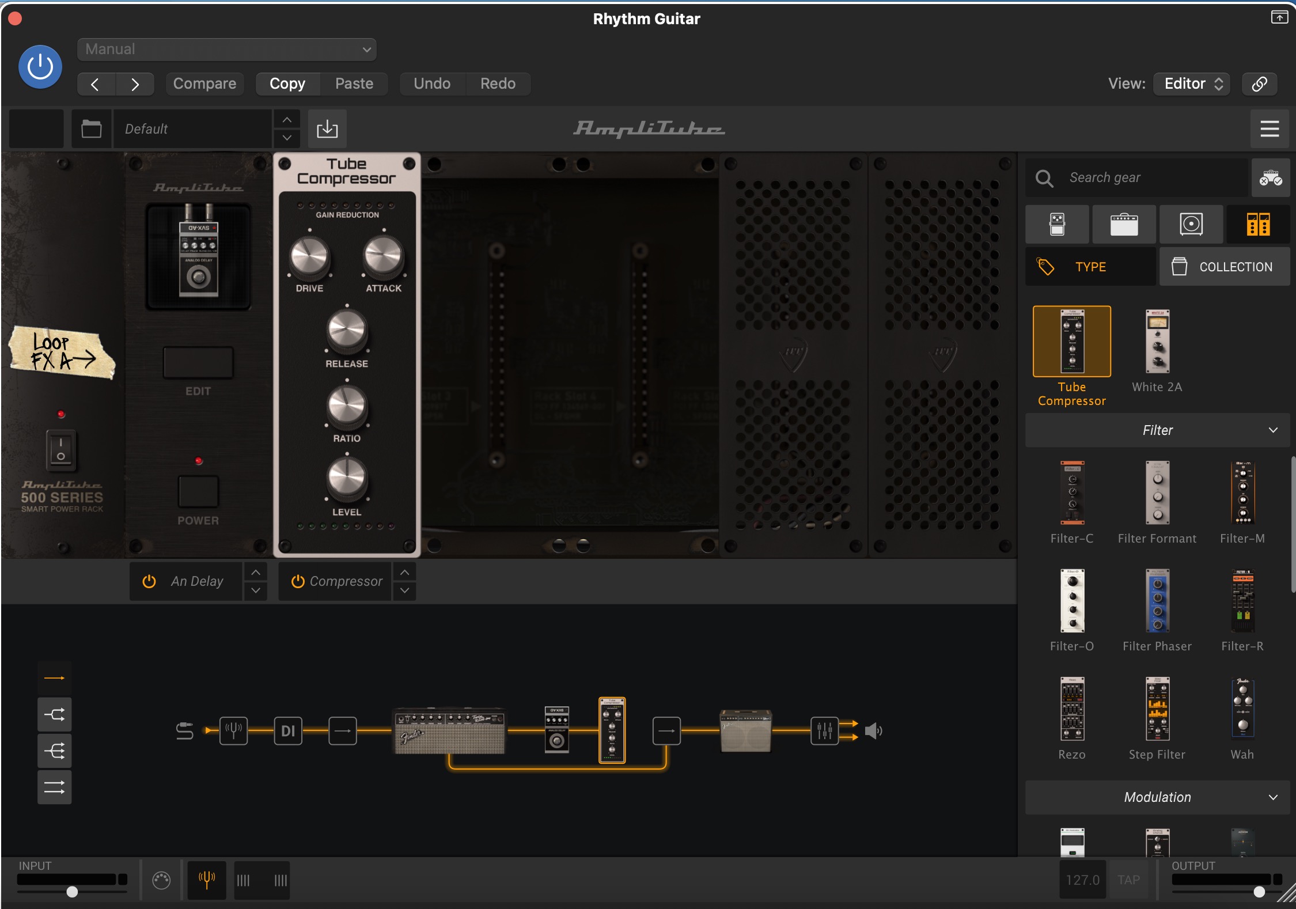Open the AmpliTube hamburger menu
1296x909 pixels.
[x=1270, y=128]
